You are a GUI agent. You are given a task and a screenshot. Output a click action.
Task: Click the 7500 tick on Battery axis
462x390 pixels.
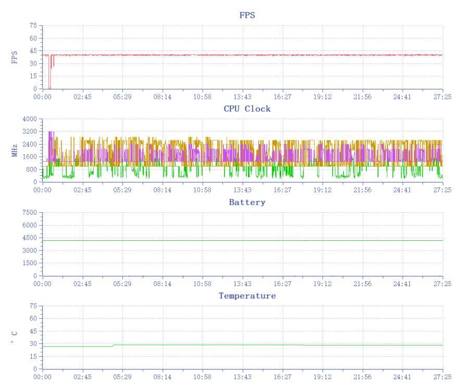(x=29, y=213)
